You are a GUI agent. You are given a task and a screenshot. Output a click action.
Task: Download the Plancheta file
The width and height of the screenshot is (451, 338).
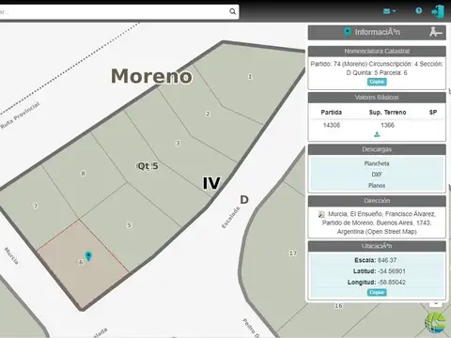tap(377, 163)
